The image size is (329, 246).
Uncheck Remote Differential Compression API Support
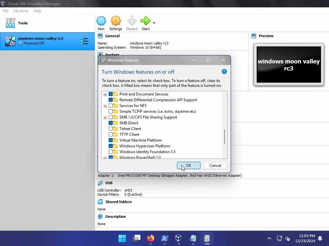click(111, 100)
